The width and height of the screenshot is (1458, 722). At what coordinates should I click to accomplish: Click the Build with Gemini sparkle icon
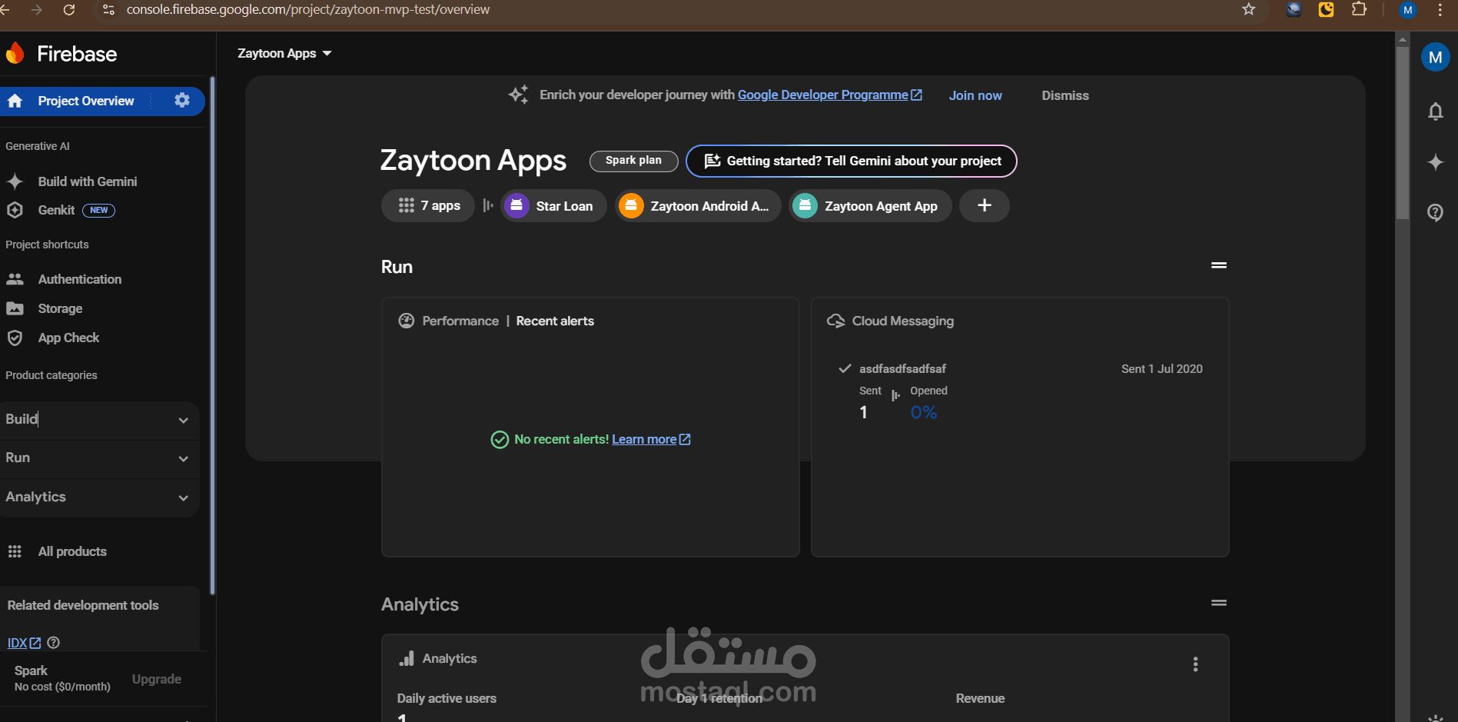click(15, 181)
